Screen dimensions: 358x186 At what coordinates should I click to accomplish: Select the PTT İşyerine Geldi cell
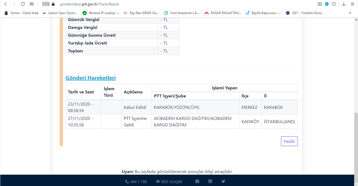tap(137, 122)
